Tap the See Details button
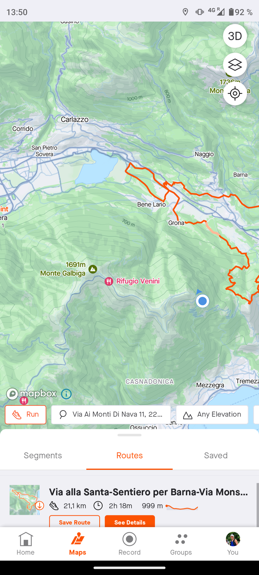The width and height of the screenshot is (259, 575). (130, 522)
